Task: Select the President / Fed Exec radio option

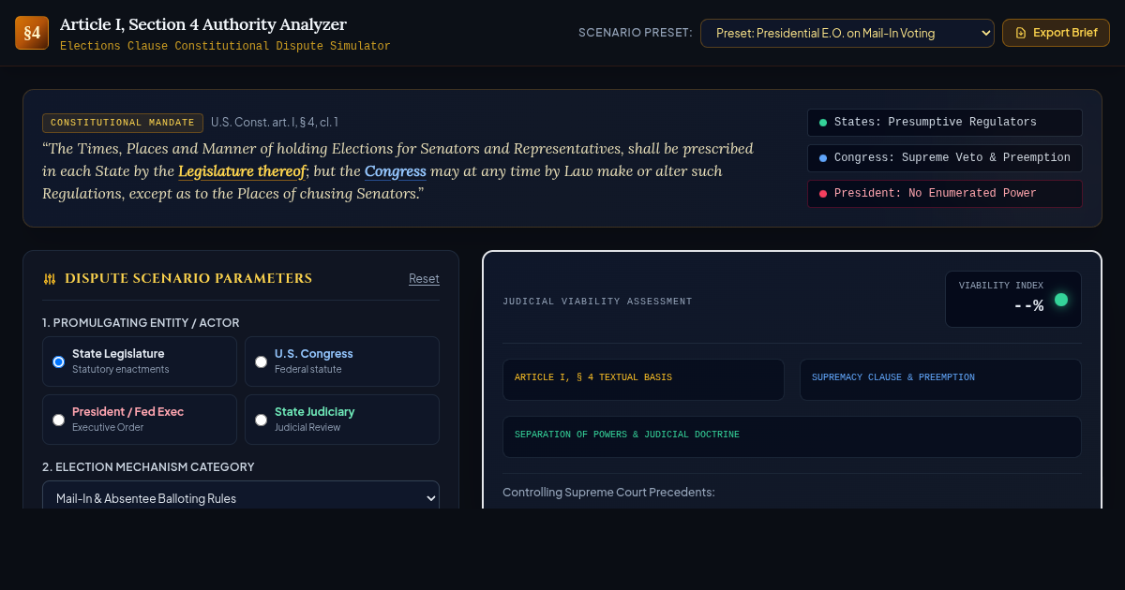Action: [x=140, y=420]
